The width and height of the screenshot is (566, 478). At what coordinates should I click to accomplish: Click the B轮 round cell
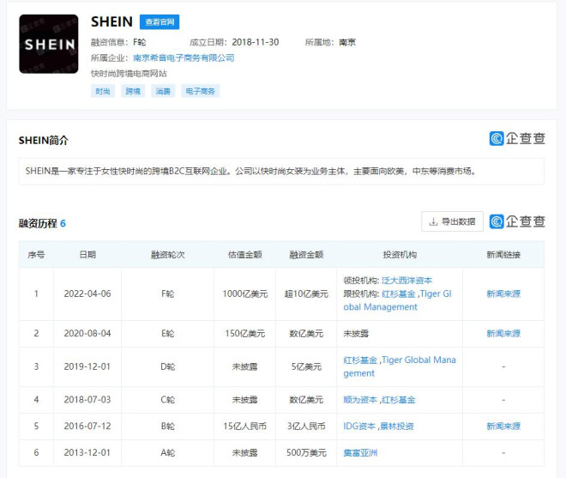[x=168, y=426]
